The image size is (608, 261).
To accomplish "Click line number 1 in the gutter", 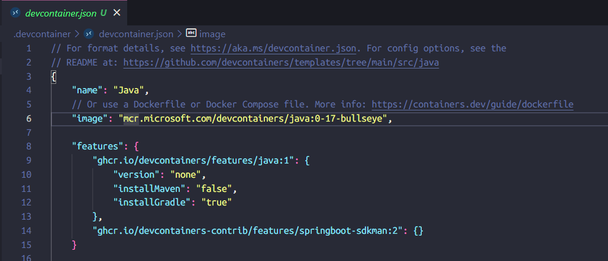I will [x=29, y=48].
